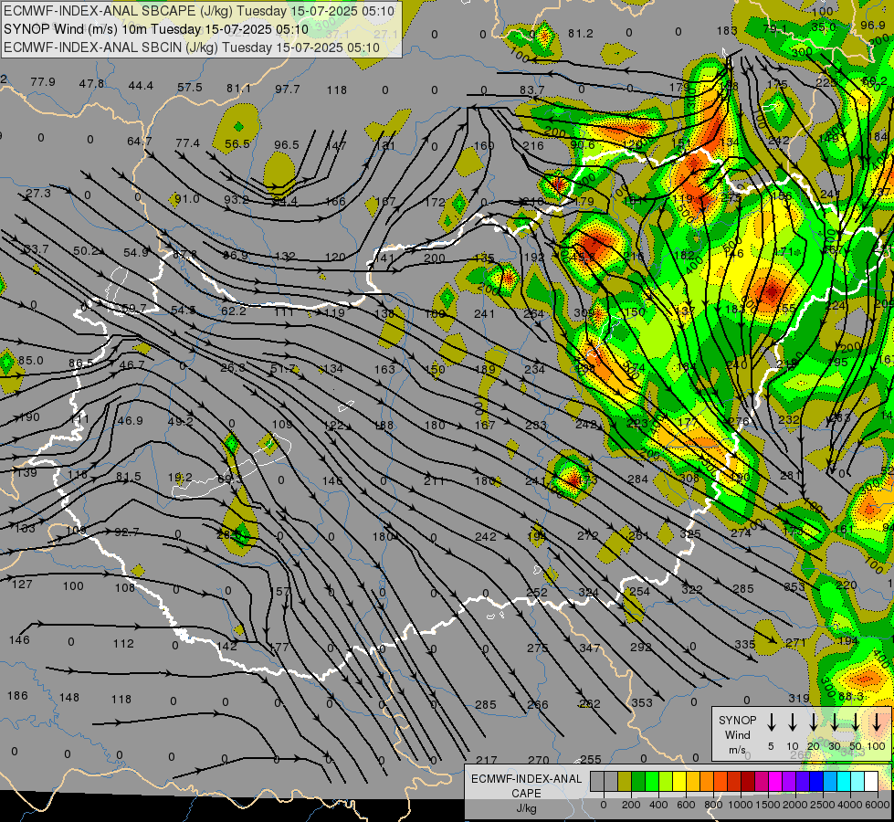Click the 100 m/s wind arrow in legend

pos(877,722)
